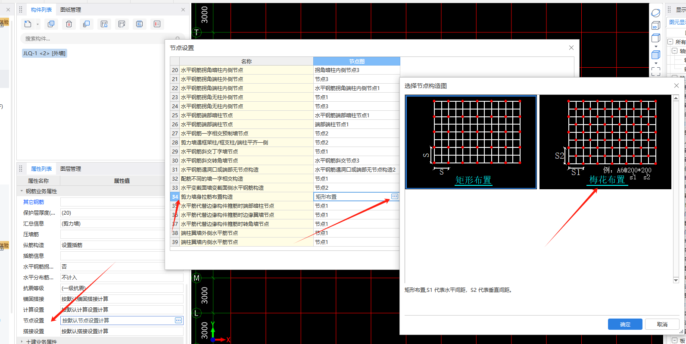Click the 抗震等级 value field
Image resolution: width=686 pixels, height=344 pixels.
pyautogui.click(x=122, y=288)
